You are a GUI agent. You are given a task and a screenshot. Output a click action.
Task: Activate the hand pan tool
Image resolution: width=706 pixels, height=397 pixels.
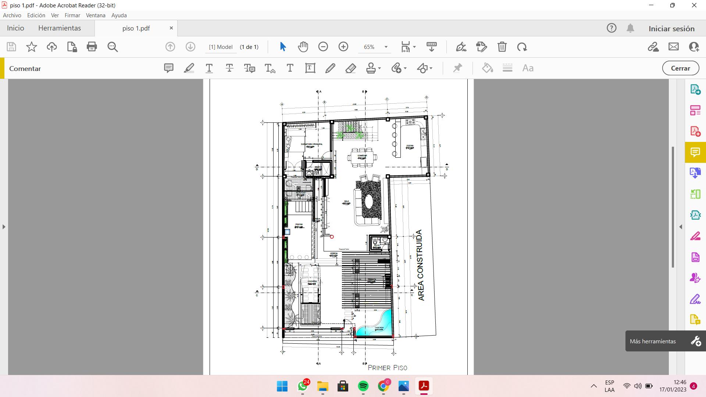point(303,47)
